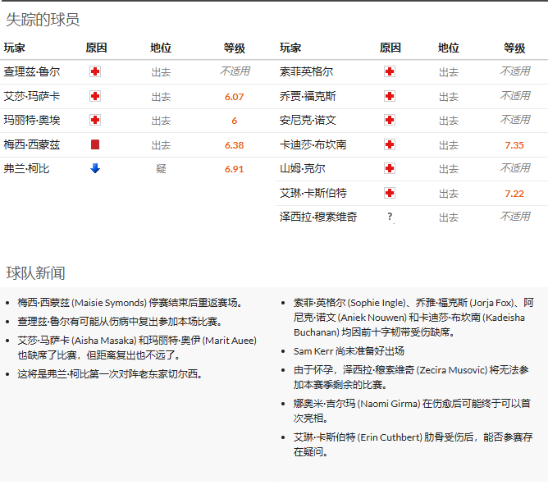Open player 弗兰·柯比 in the table
This screenshot has height=485, width=548.
click(25, 169)
